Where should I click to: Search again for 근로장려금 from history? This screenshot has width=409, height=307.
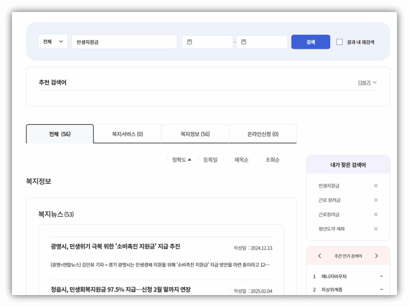click(329, 214)
